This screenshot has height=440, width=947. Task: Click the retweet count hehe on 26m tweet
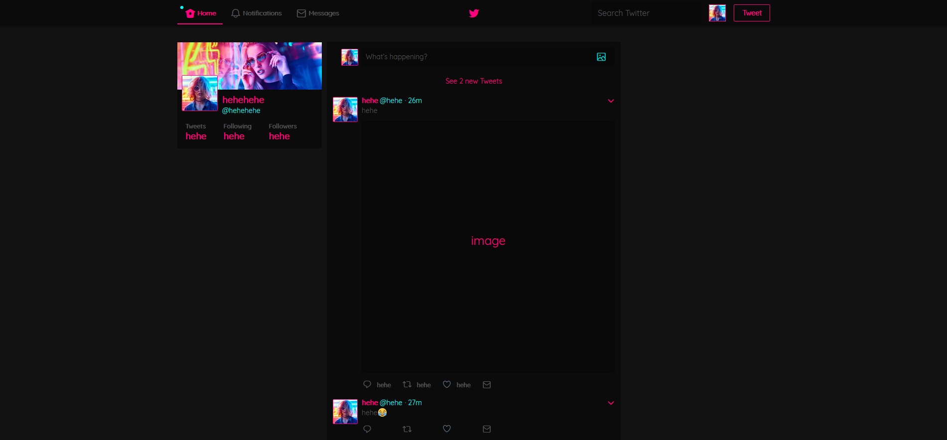click(423, 385)
